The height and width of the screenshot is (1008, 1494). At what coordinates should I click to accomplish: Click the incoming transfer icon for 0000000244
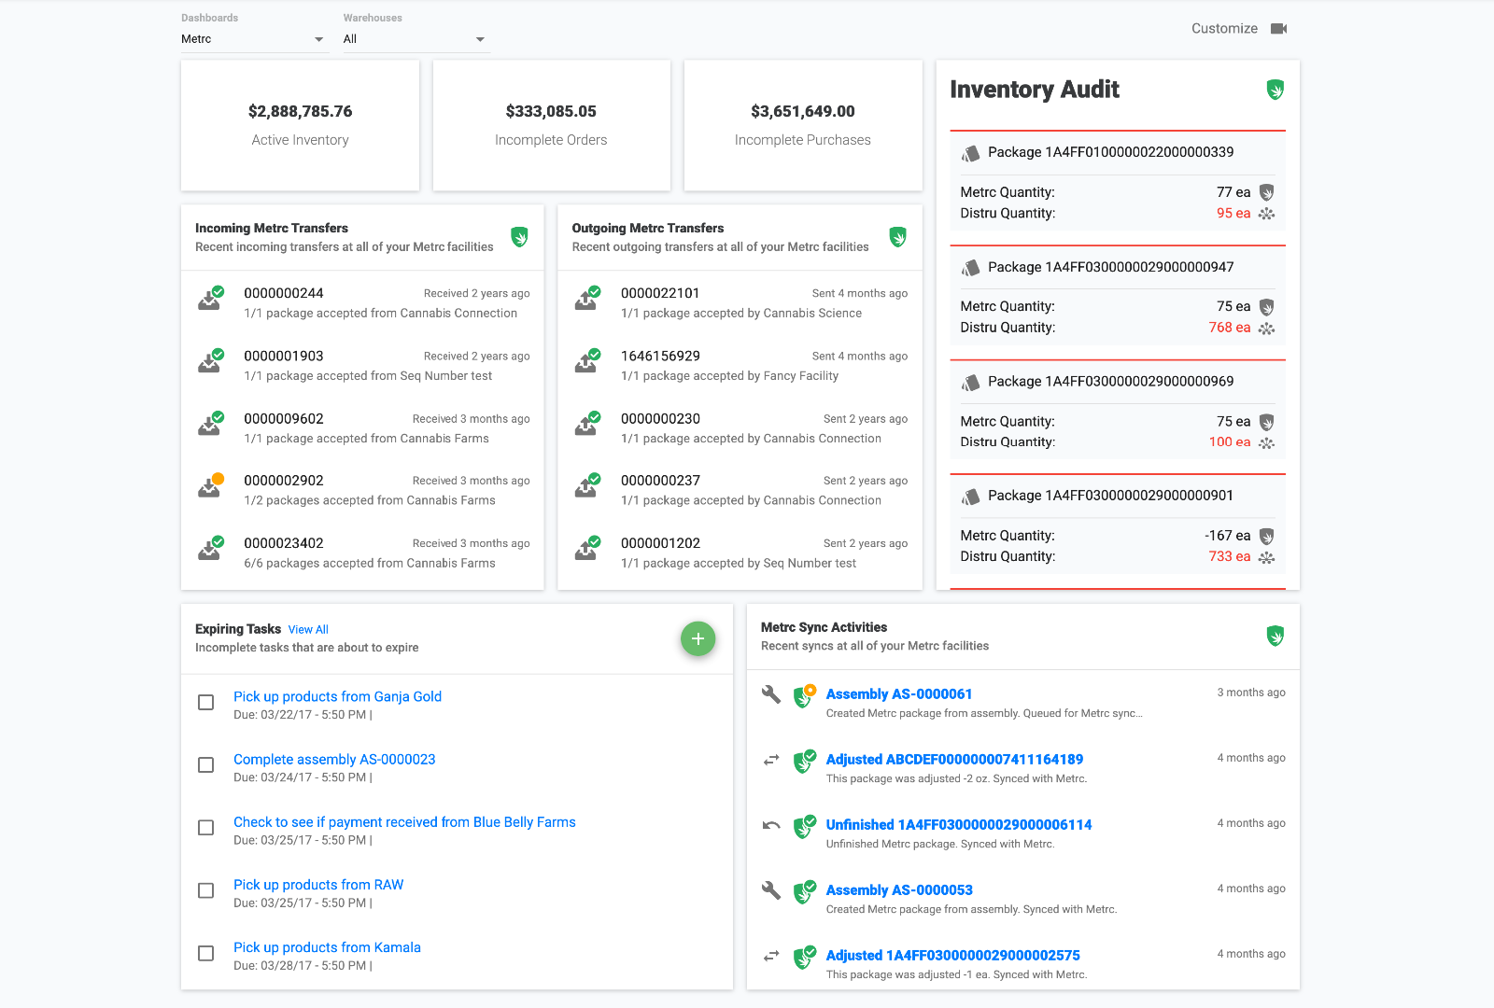click(x=211, y=299)
